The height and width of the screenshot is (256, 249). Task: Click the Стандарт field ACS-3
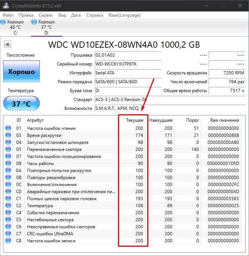pos(170,99)
